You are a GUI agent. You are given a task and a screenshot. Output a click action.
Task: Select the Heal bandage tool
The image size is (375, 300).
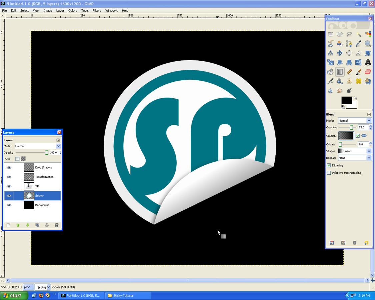tap(358, 81)
